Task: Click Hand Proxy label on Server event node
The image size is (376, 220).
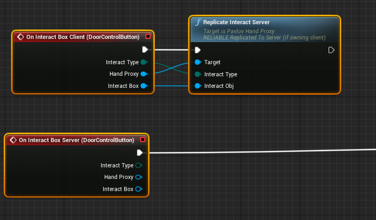Action: 118,177
